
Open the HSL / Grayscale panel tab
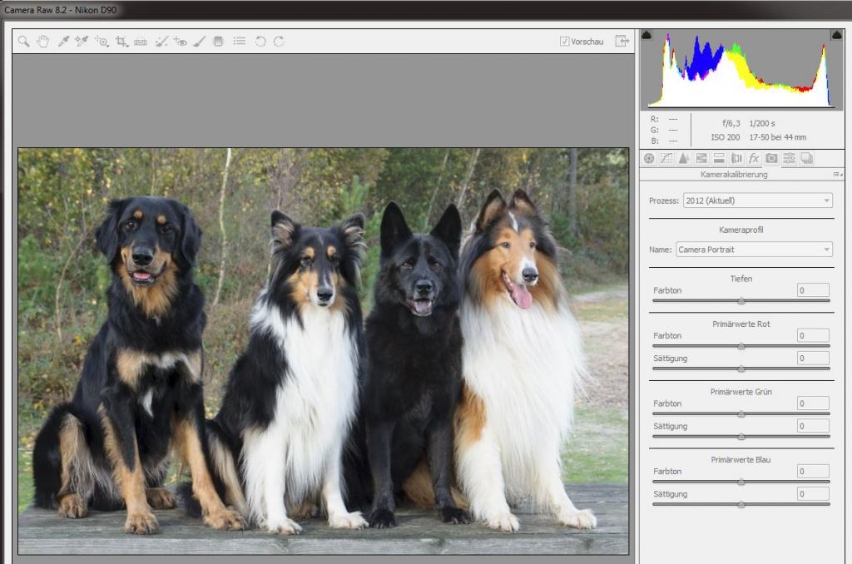coord(701,158)
